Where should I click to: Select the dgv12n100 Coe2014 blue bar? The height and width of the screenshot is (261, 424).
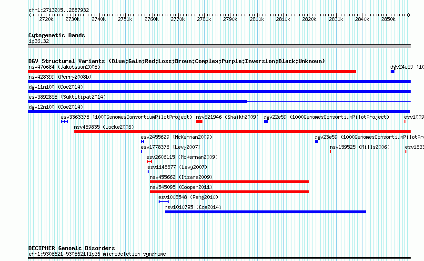[x=219, y=112]
